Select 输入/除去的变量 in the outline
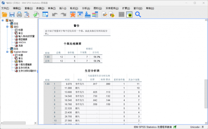Screen dimensions: 208x129 [x=26, y=36]
